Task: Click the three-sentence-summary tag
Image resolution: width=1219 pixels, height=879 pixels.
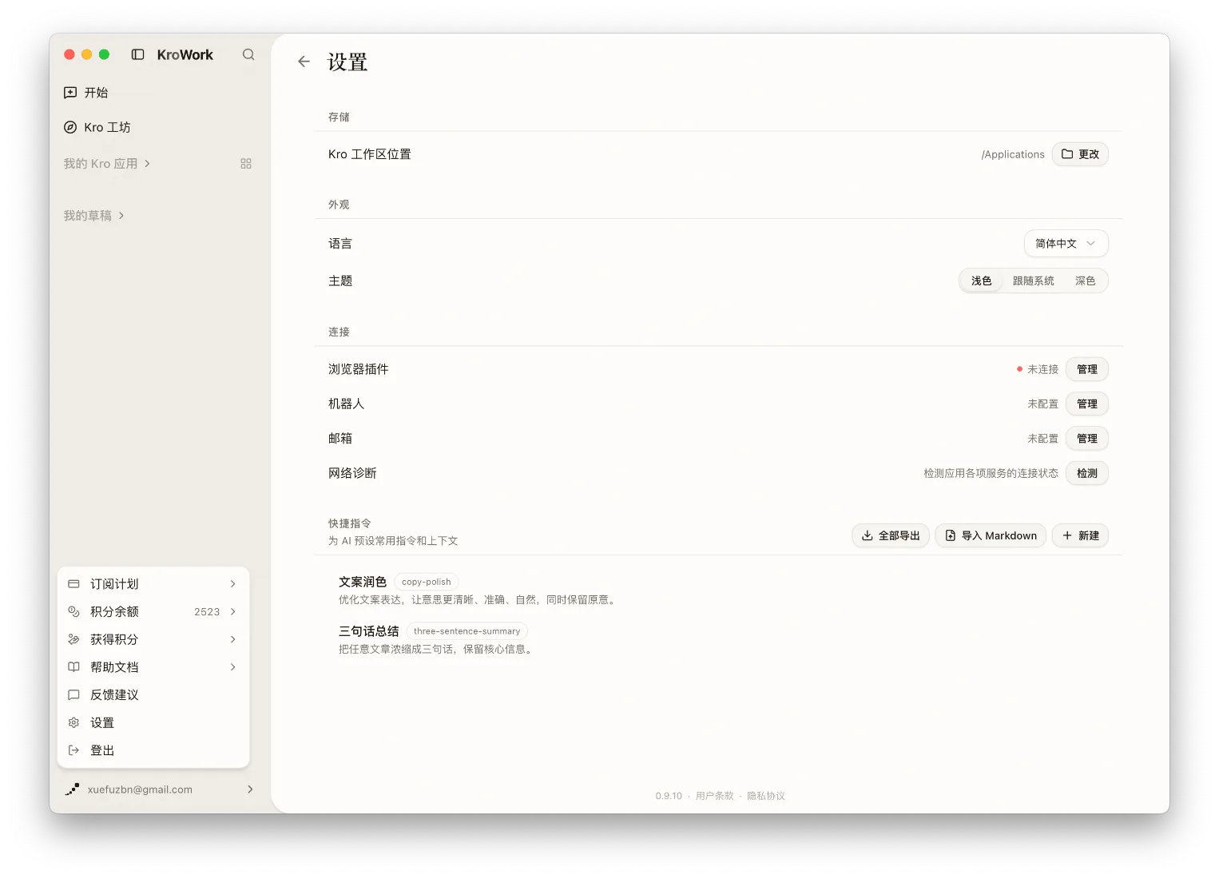Action: point(467,631)
